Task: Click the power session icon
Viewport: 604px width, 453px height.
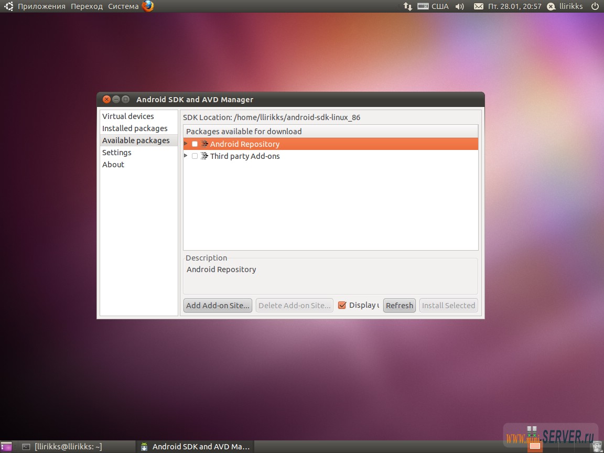Action: (x=595, y=6)
